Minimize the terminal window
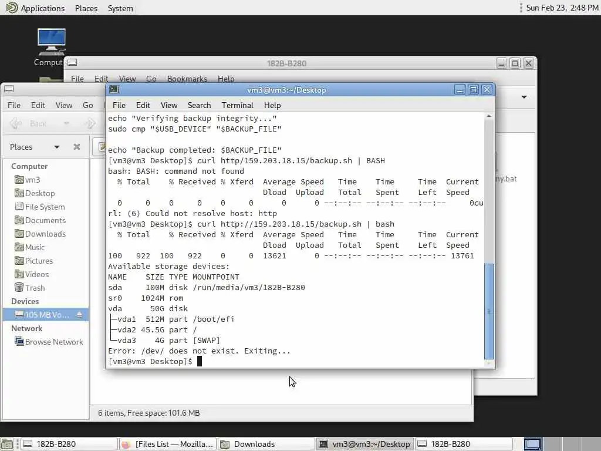Viewport: 601px width, 451px height. (x=460, y=90)
